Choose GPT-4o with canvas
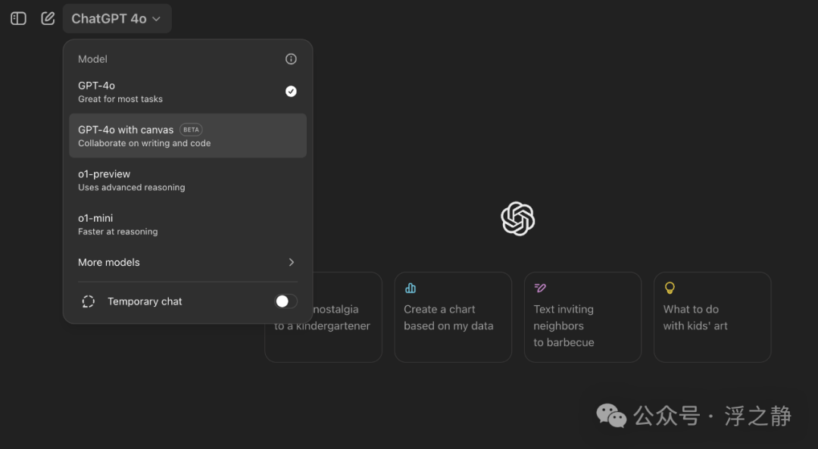818x449 pixels. pos(188,136)
